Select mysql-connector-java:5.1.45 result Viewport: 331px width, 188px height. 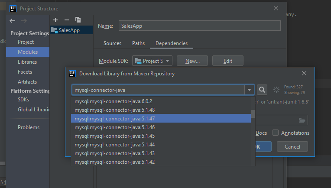(x=161, y=136)
